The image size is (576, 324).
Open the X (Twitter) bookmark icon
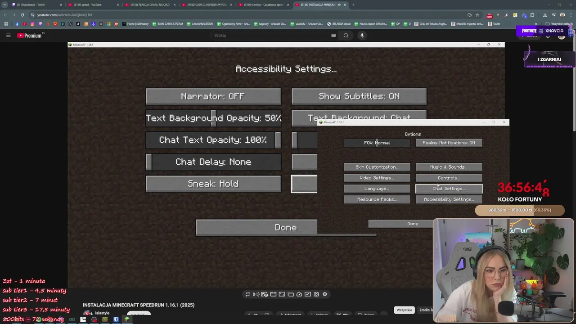pyautogui.click(x=71, y=24)
